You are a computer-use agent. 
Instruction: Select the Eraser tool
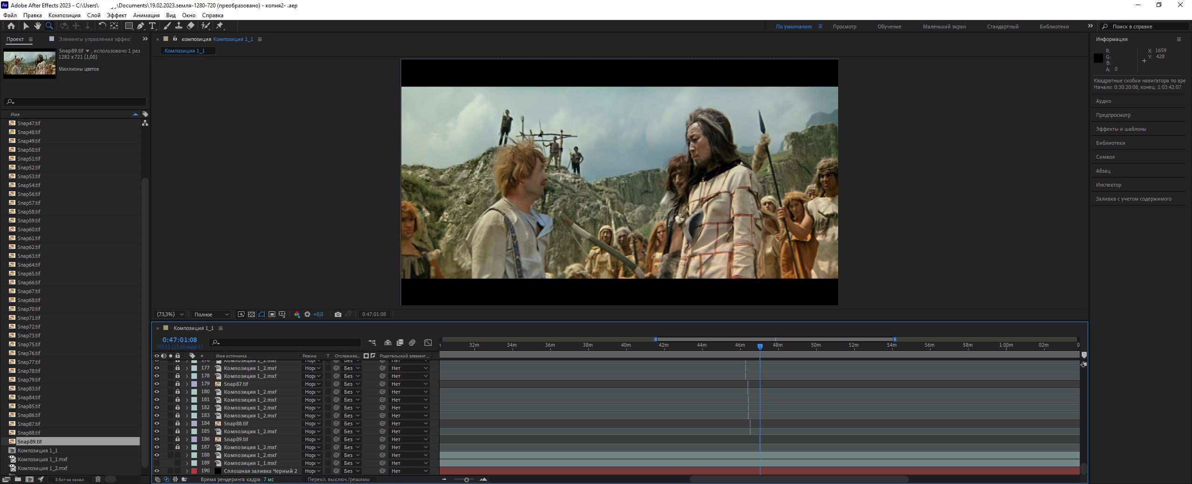190,26
